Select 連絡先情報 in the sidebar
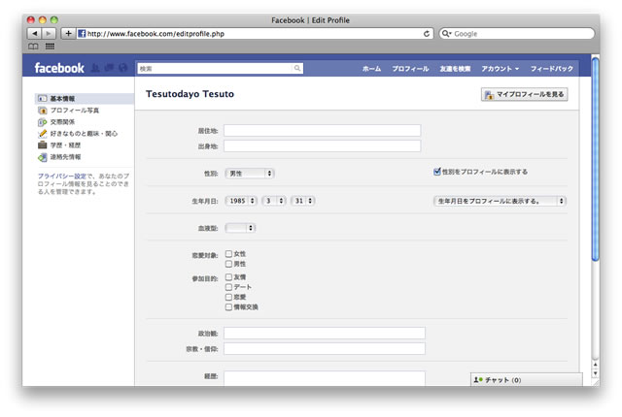The width and height of the screenshot is (622, 417). click(x=65, y=157)
